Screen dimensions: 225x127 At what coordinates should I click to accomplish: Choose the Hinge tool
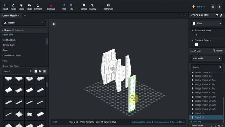click(13, 7)
